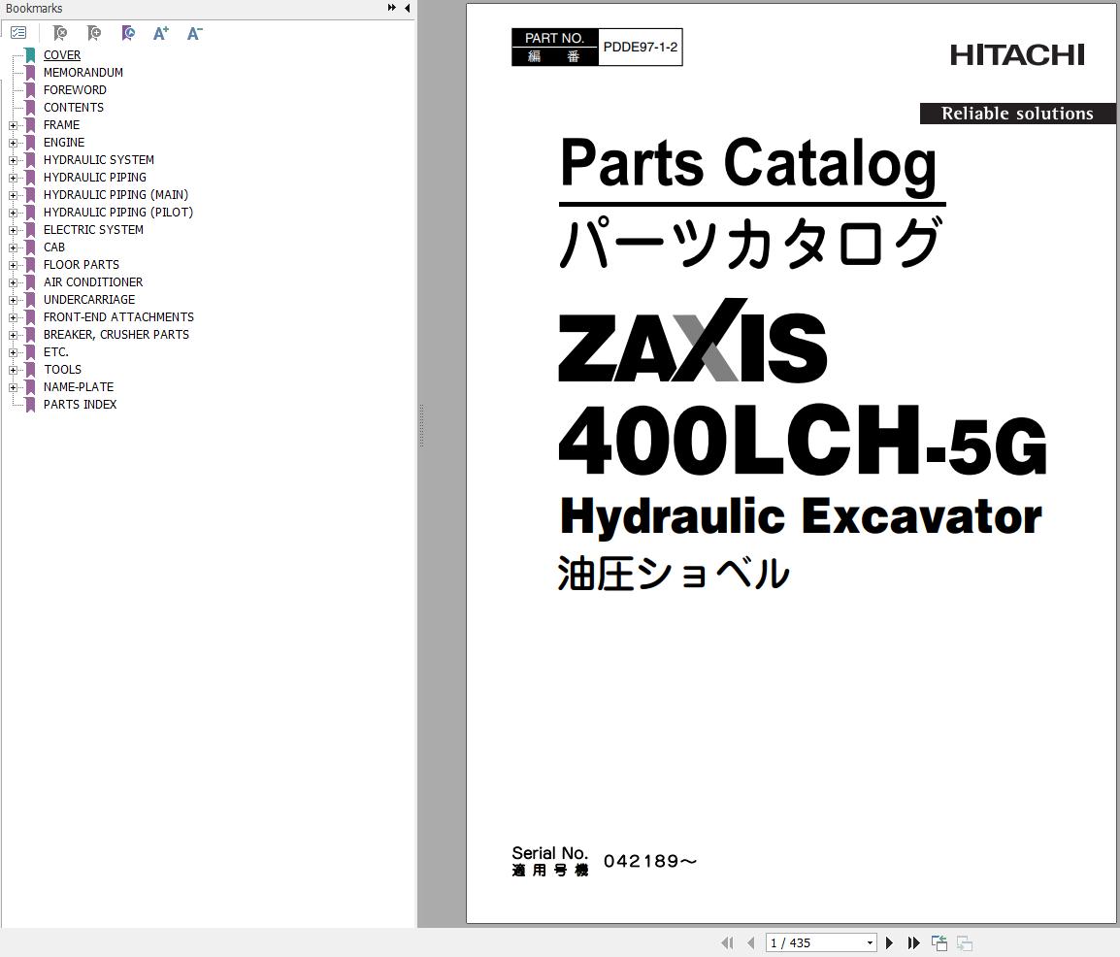Expand the CAB bookmark node

[13, 247]
